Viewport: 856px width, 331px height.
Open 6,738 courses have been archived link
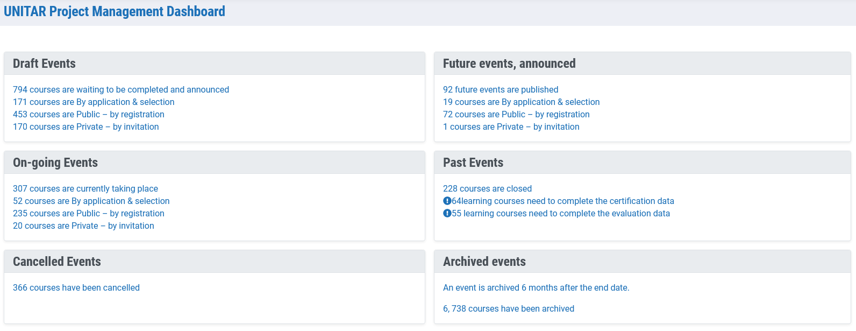509,308
